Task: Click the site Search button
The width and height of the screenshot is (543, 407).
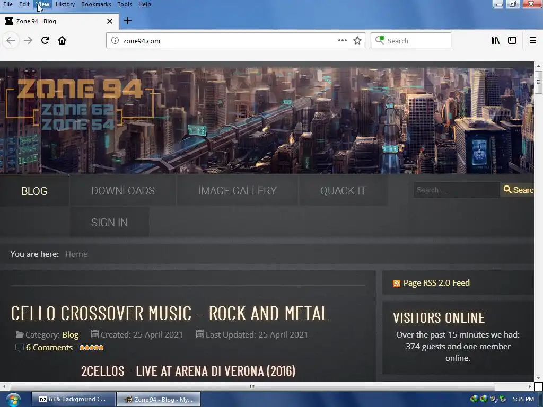Action: point(518,190)
